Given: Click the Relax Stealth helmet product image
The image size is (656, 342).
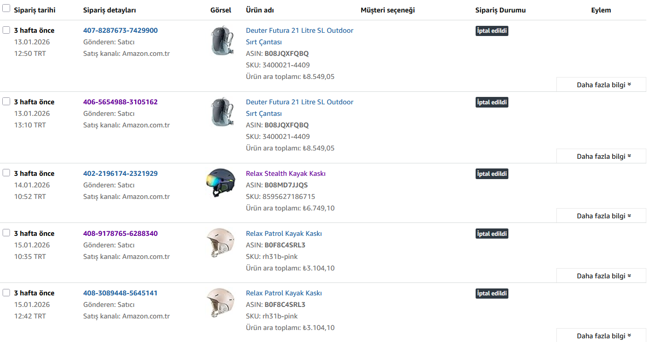Looking at the screenshot, I should pos(221,183).
